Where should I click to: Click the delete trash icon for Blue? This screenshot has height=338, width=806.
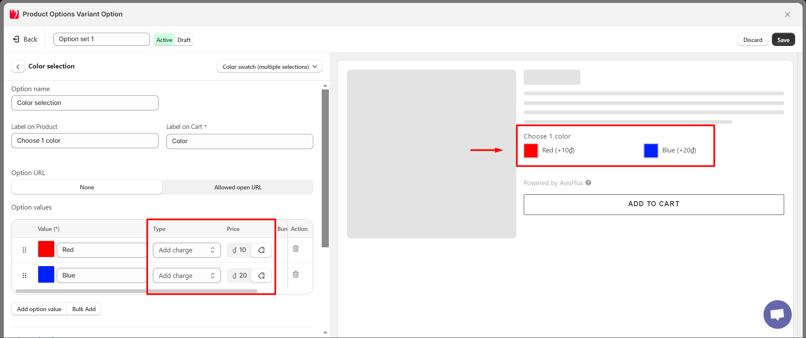296,274
